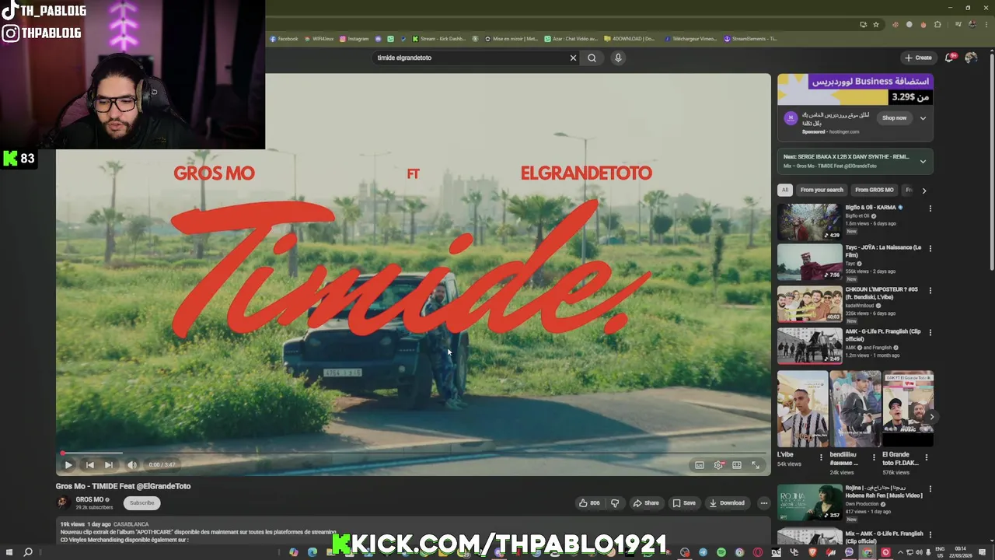
Task: Open Télécharger Vimeo bookmark
Action: (x=690, y=39)
